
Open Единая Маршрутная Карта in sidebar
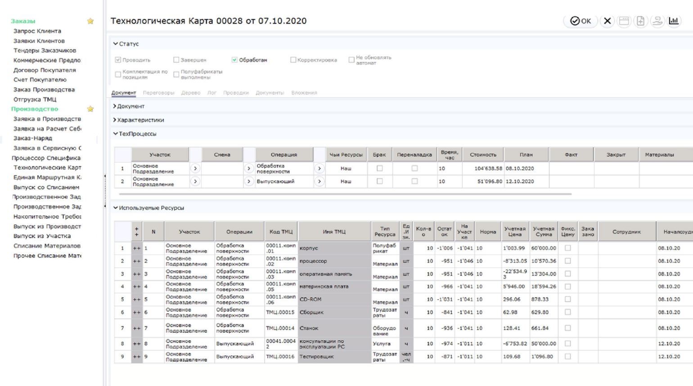coord(47,177)
